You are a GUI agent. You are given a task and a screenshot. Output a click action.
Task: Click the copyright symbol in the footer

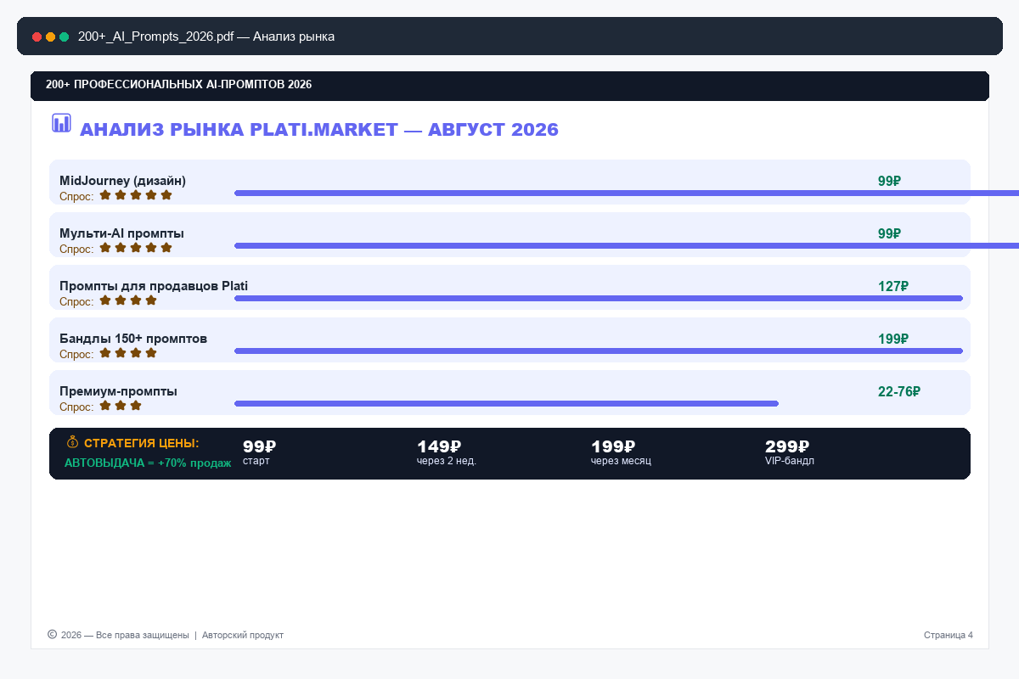(53, 634)
